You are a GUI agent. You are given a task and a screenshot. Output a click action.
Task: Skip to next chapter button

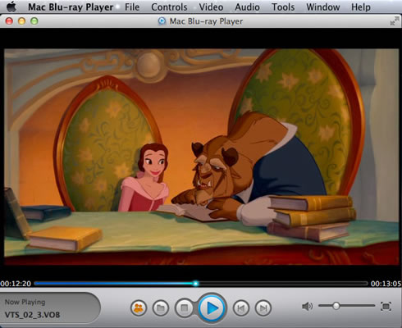[x=263, y=308]
